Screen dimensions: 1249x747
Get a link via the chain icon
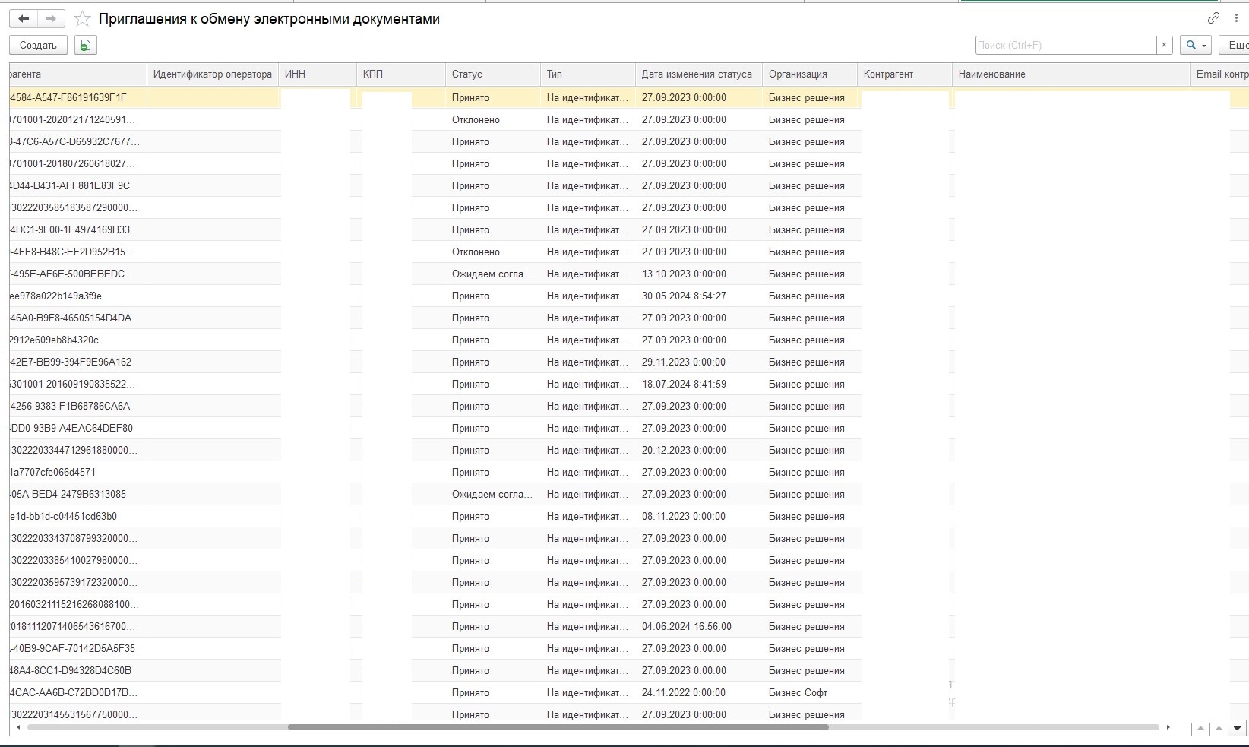1213,18
